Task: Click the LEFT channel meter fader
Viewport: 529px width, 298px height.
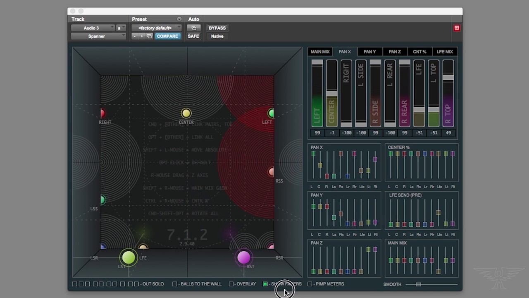Action: [x=317, y=62]
